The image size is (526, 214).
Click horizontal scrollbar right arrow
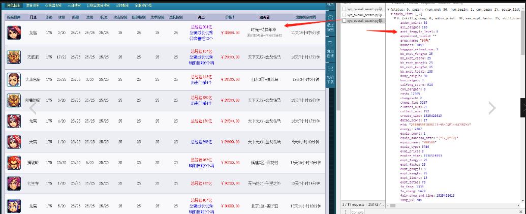pos(519,205)
